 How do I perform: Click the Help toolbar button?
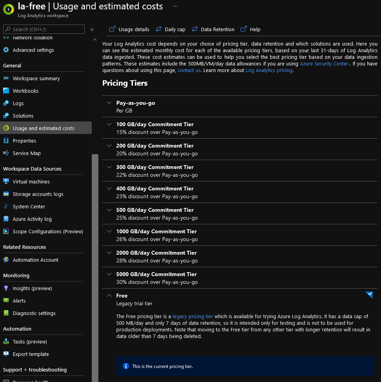click(x=250, y=29)
